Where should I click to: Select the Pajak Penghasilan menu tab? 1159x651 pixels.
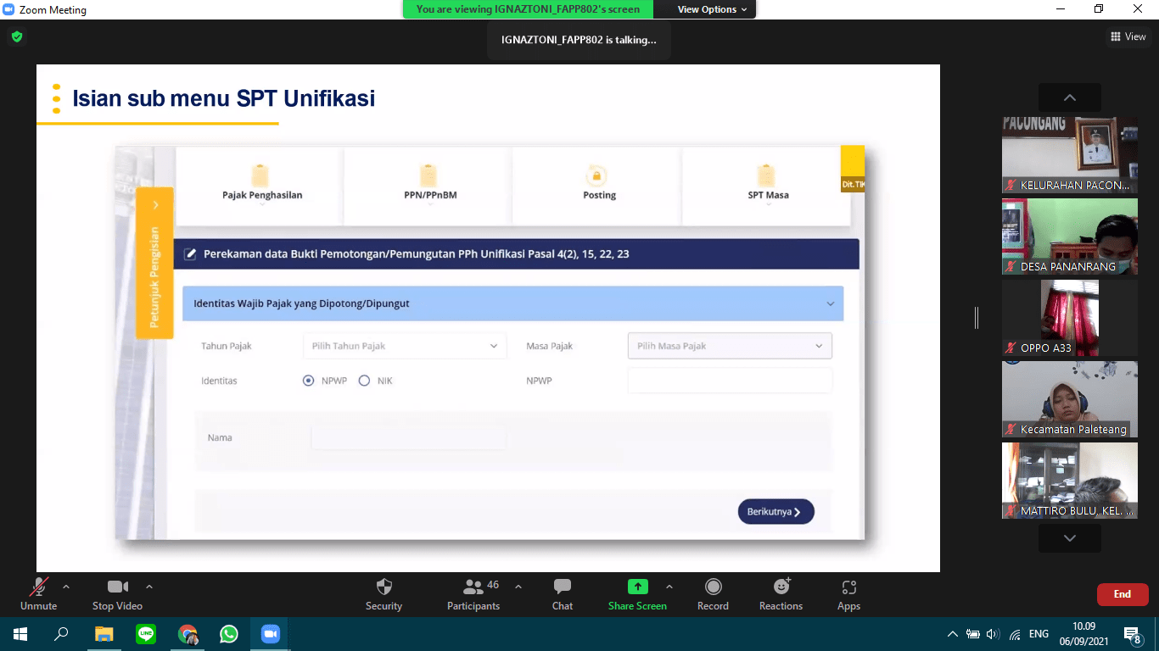(261, 186)
